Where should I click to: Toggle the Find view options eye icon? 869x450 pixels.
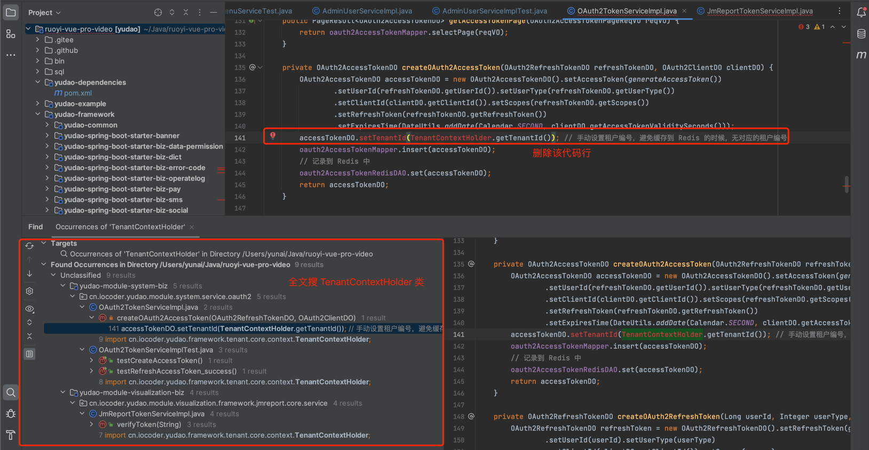(x=29, y=309)
